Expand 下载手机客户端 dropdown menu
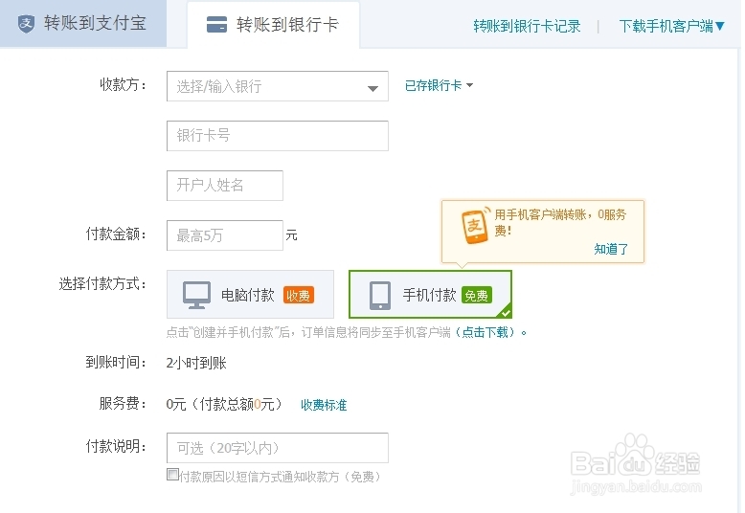 [x=672, y=26]
